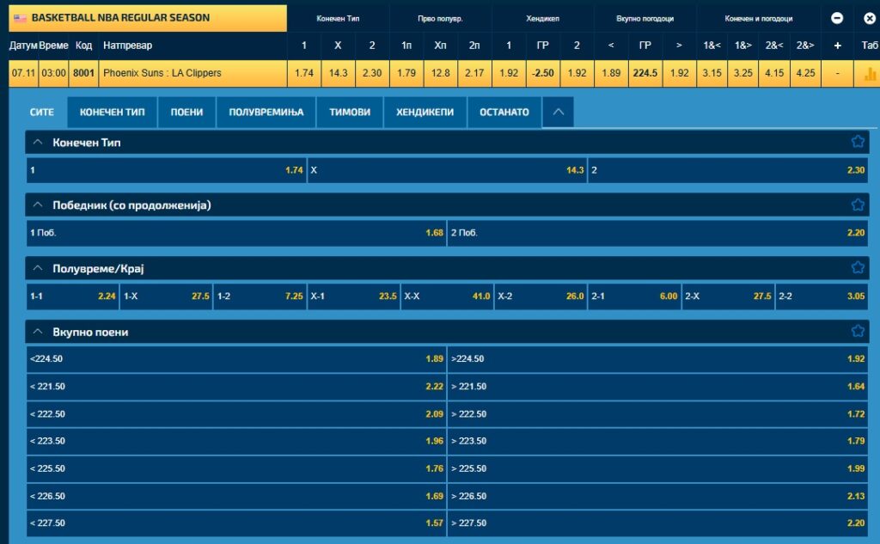The image size is (880, 544).
Task: Switch to the ПОЕНИ tab
Action: click(x=186, y=113)
